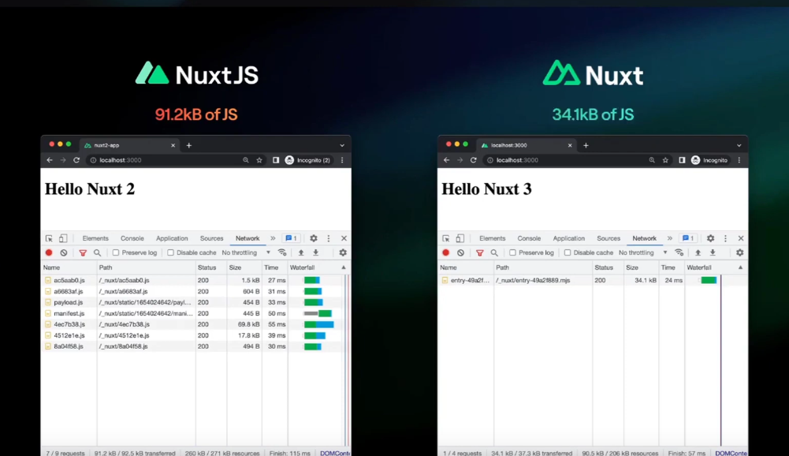This screenshot has width=789, height=456.
Task: Enable Preserve log checkbox in Nuxt 3 DevTools
Action: [x=513, y=252]
